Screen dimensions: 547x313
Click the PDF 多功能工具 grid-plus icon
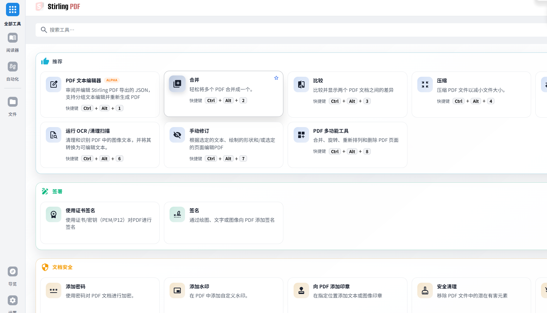tap(301, 135)
